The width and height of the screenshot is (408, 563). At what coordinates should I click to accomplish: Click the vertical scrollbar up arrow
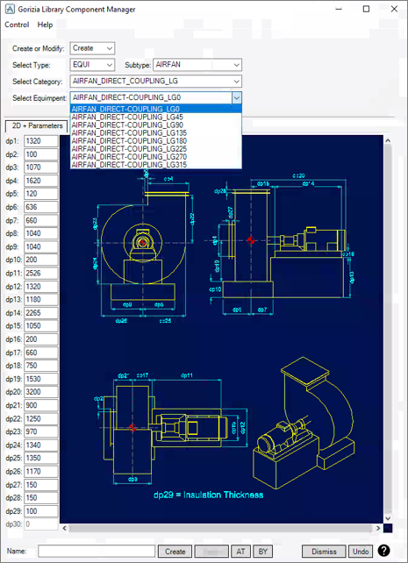(x=388, y=140)
